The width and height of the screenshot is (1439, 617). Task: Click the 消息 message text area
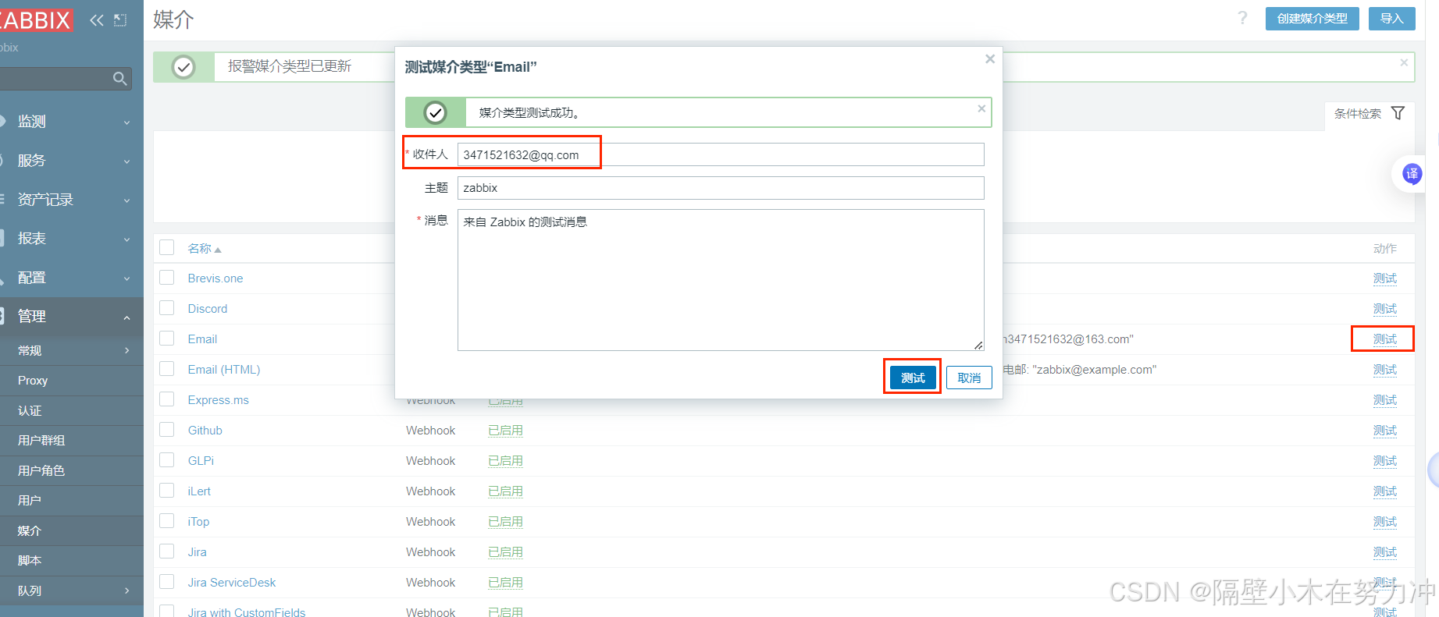(x=721, y=280)
